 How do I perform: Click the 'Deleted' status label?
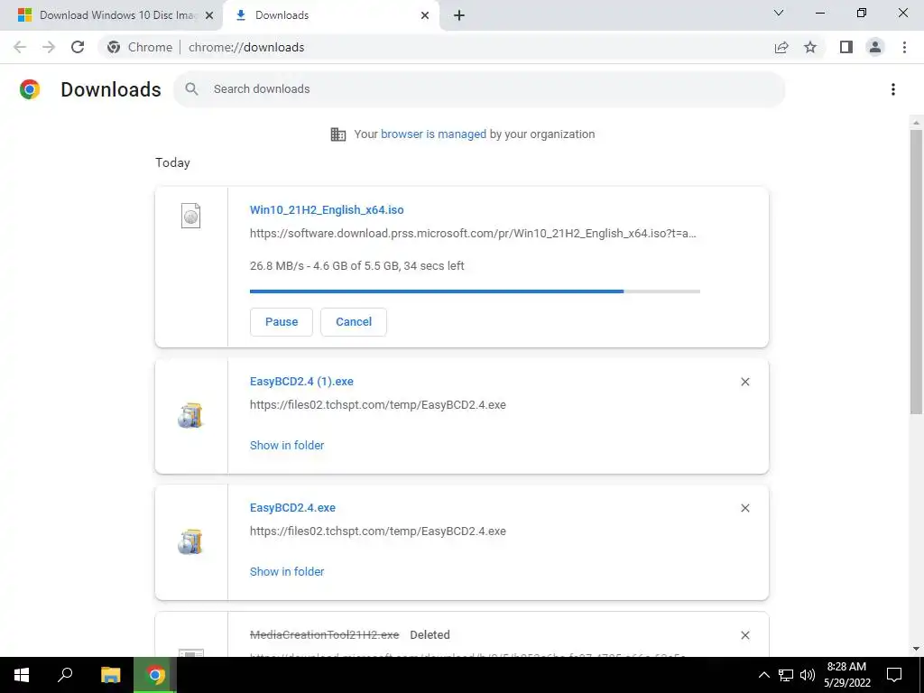point(430,634)
